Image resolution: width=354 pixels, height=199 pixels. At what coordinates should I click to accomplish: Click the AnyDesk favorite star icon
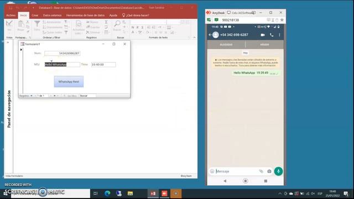(282, 20)
